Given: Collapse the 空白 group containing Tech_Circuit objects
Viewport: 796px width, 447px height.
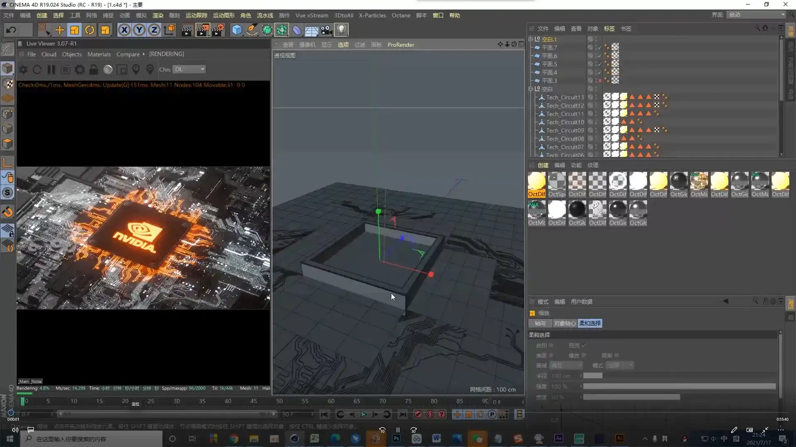Looking at the screenshot, I should (531, 89).
